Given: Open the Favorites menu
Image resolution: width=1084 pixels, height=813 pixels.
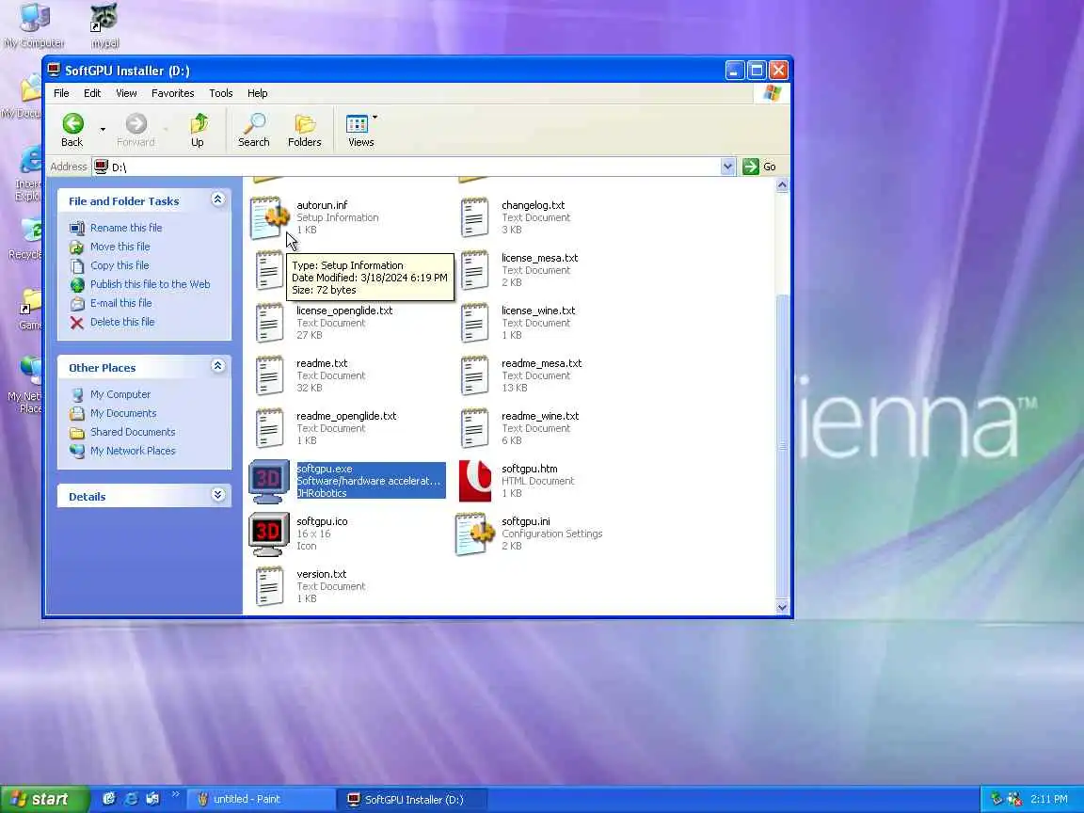Looking at the screenshot, I should tap(173, 93).
